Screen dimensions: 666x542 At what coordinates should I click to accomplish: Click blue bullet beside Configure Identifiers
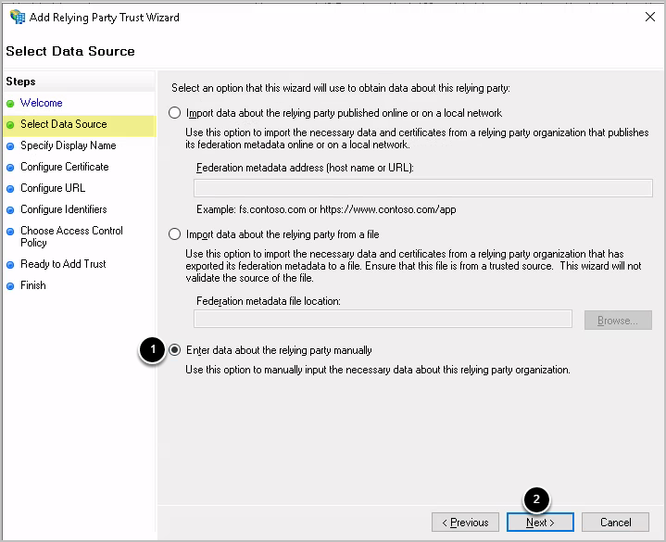pos(10,210)
